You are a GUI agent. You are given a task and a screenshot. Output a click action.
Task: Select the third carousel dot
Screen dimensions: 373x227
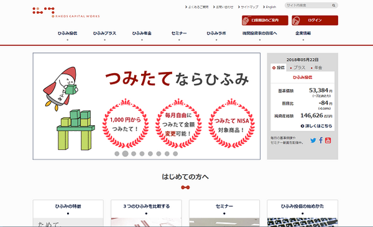[x=134, y=154]
